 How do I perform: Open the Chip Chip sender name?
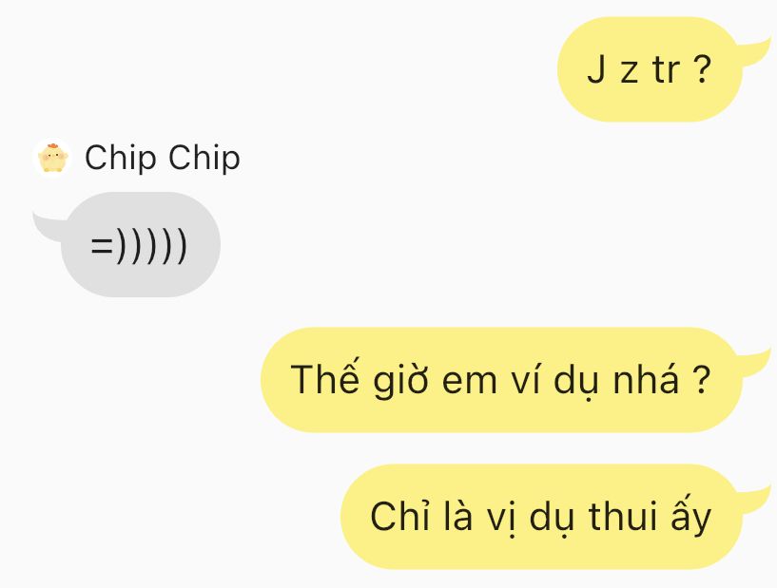(163, 159)
